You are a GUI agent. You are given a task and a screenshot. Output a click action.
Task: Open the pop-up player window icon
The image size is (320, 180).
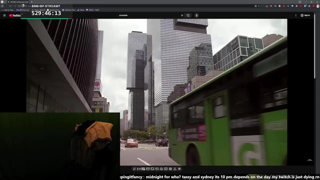[x=157, y=169]
